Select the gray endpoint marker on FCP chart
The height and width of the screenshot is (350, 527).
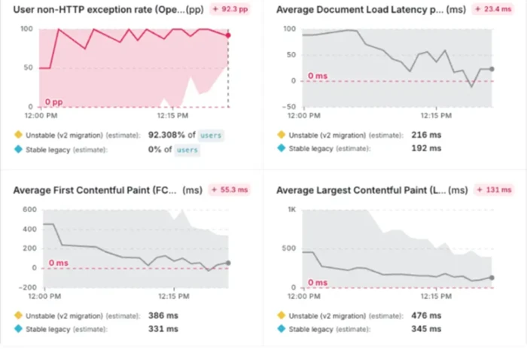[x=228, y=263]
